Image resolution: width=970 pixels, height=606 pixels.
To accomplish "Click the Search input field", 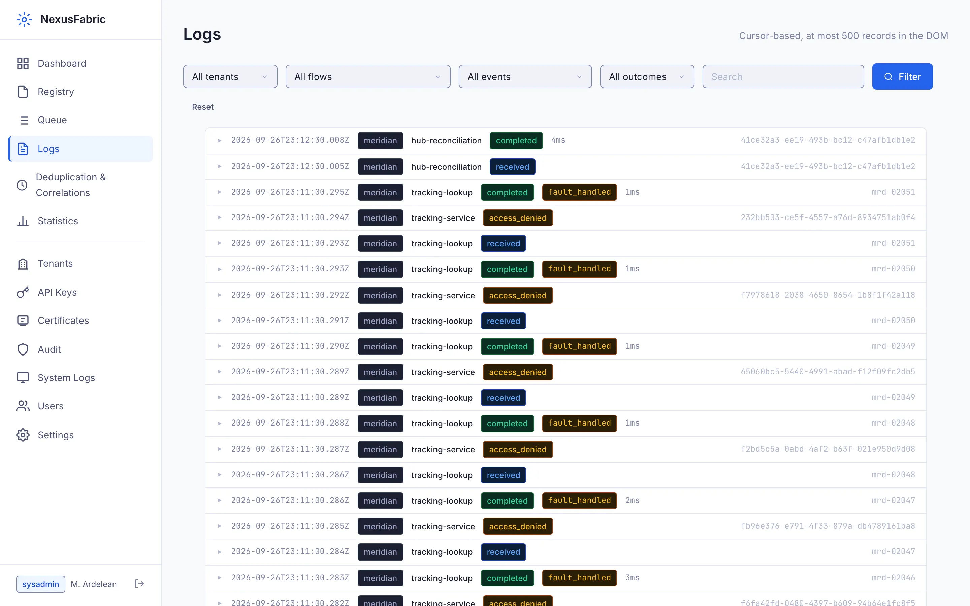I will pos(783,76).
